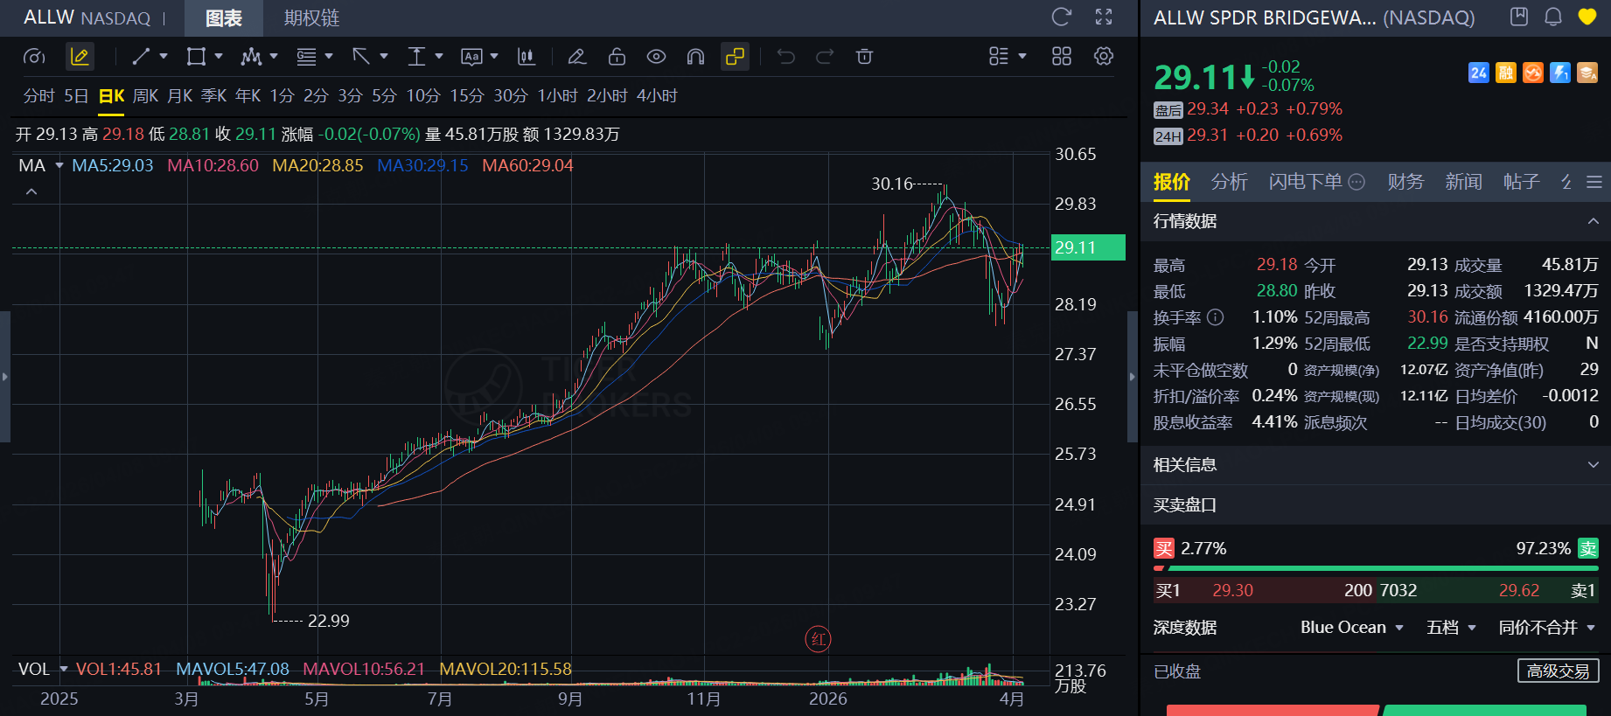Open chart settings gear icon
This screenshot has width=1611, height=716.
(1104, 57)
